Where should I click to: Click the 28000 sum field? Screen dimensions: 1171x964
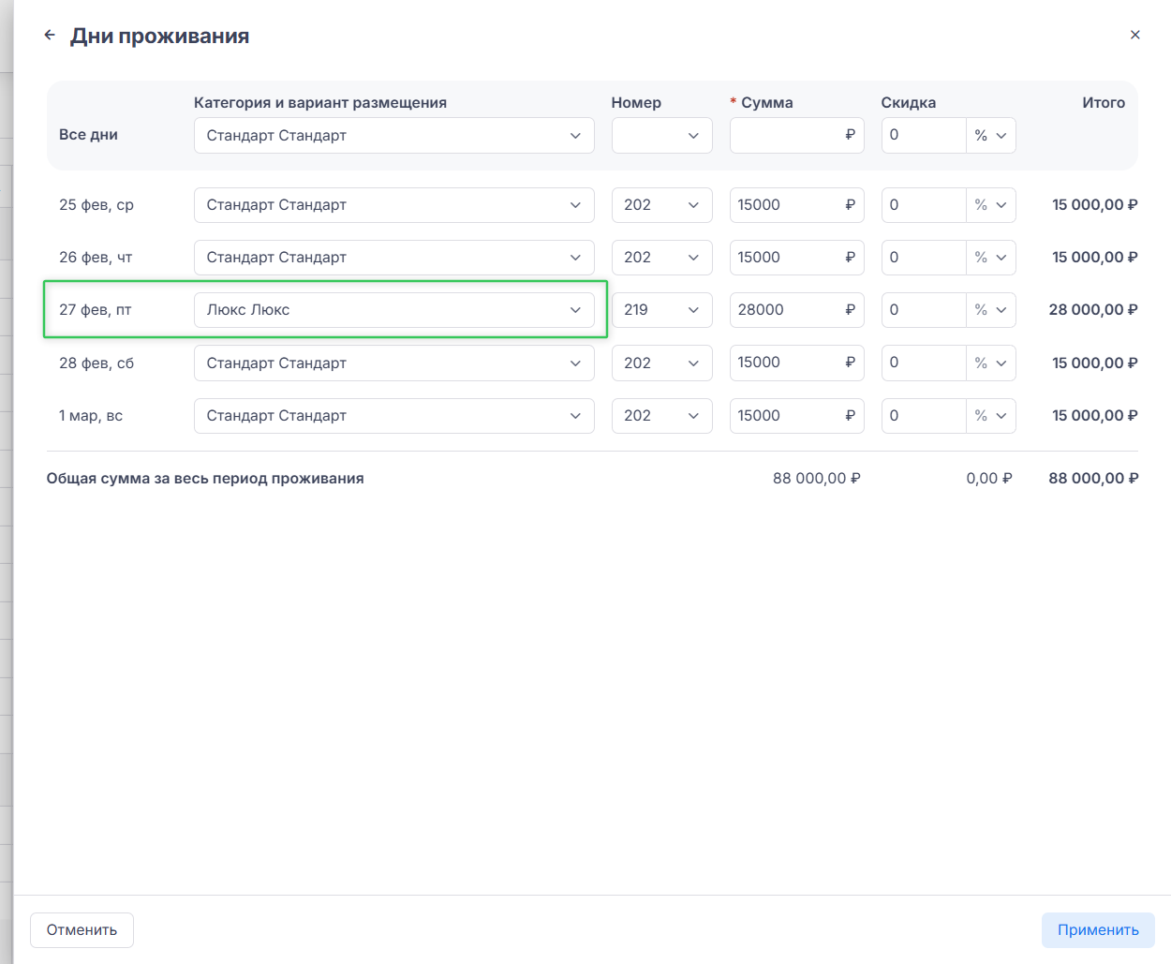787,310
